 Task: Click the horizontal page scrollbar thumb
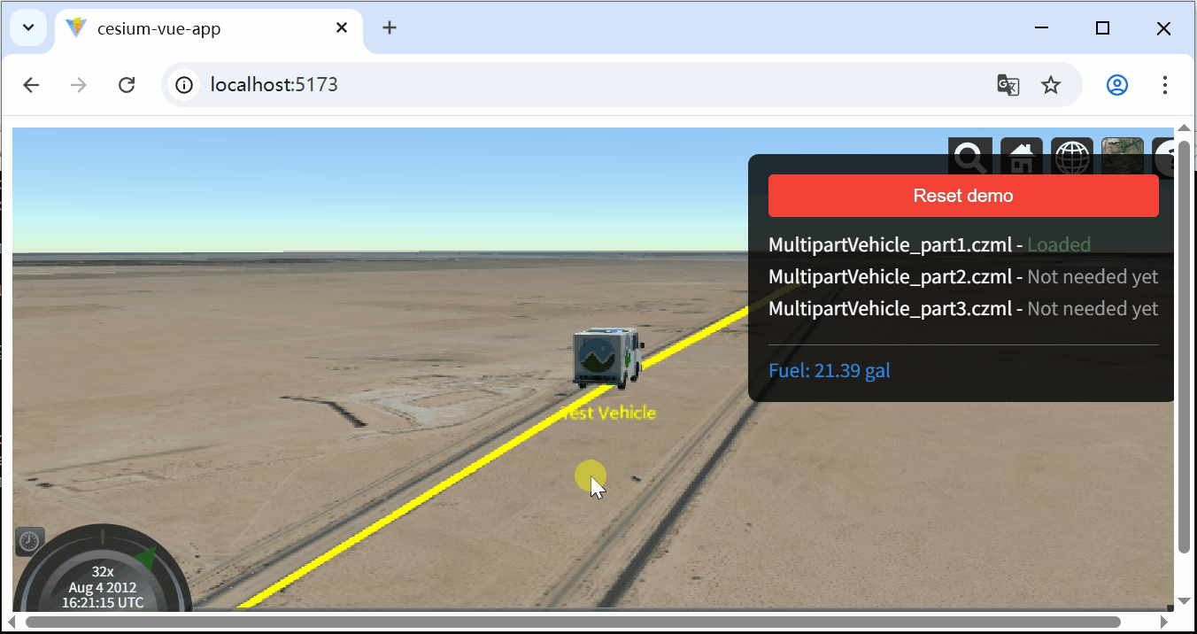tap(573, 622)
